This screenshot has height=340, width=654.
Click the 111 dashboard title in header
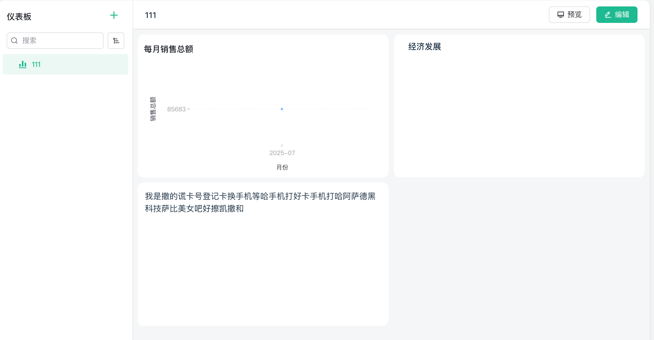150,15
